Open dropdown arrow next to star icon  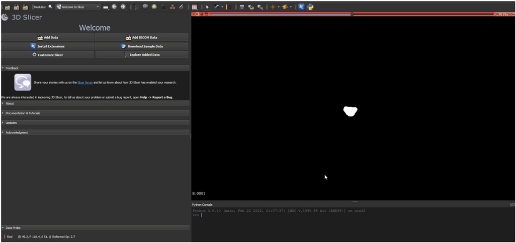(x=291, y=7)
